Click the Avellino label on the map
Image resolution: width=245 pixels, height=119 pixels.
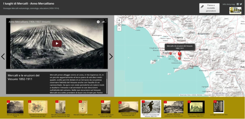point(203,50)
